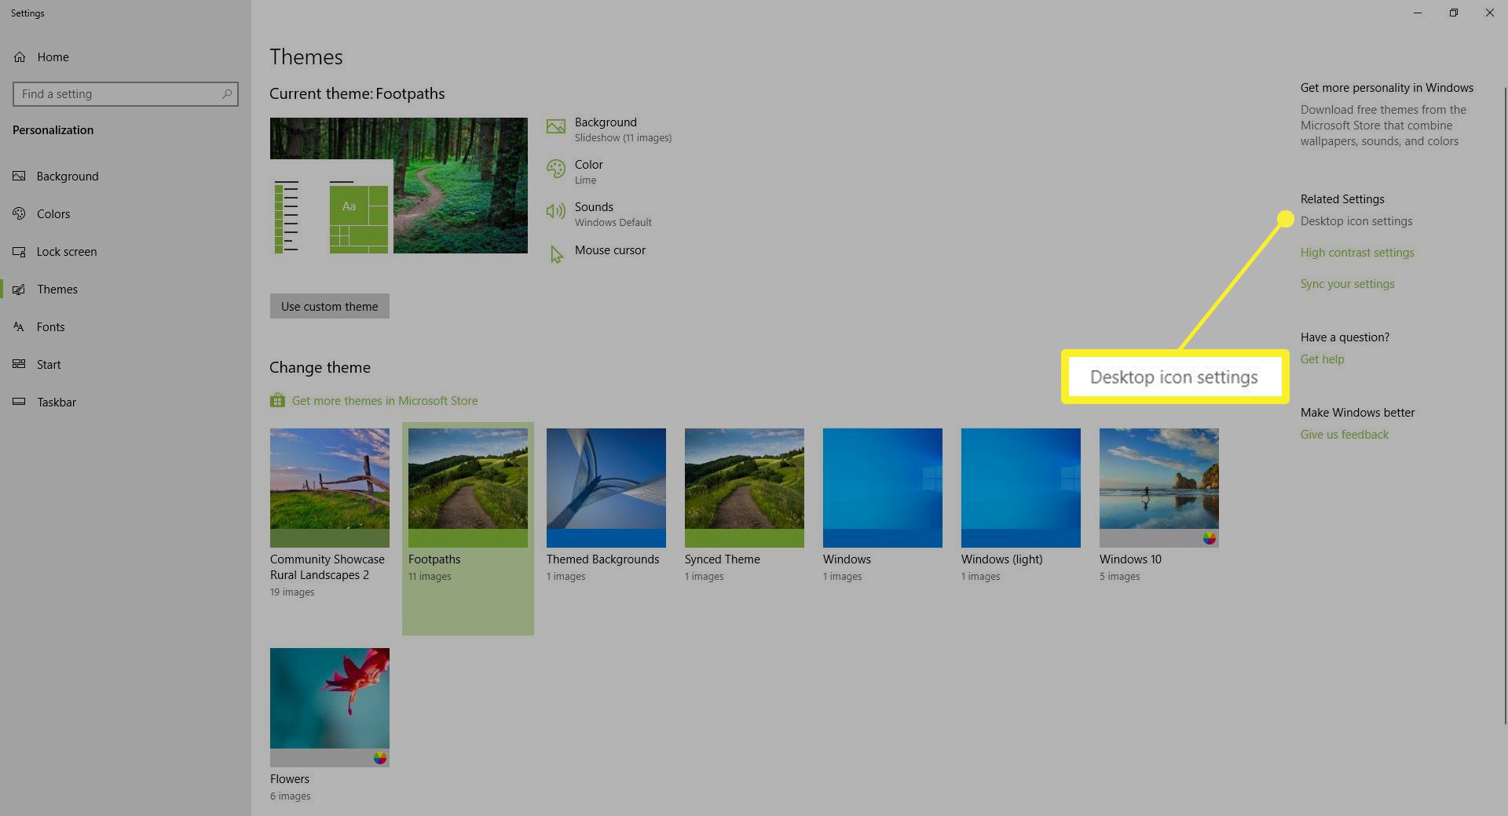Click the Find a setting search box
This screenshot has width=1508, height=816.
pyautogui.click(x=126, y=94)
